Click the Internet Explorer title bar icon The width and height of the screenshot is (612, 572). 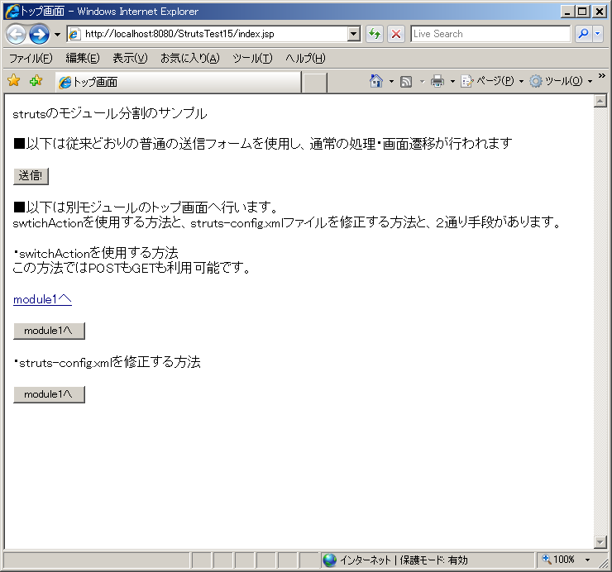pyautogui.click(x=12, y=12)
